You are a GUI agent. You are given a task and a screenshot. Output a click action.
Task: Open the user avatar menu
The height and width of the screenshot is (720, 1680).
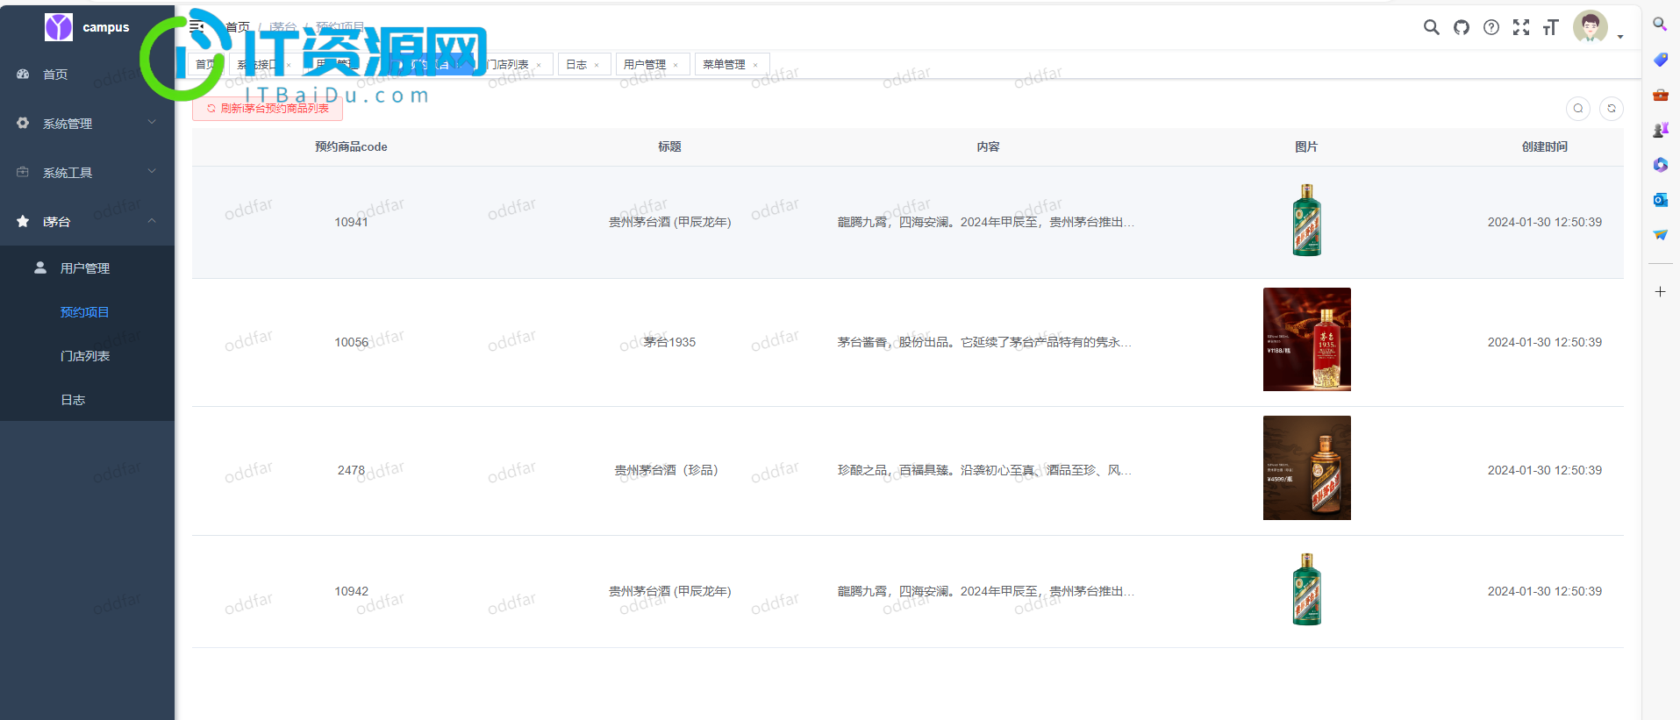pos(1590,26)
